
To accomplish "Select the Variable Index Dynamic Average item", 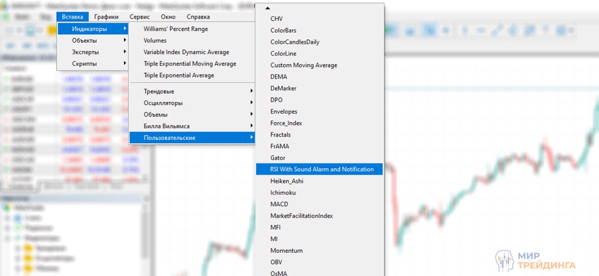I will pyautogui.click(x=186, y=52).
